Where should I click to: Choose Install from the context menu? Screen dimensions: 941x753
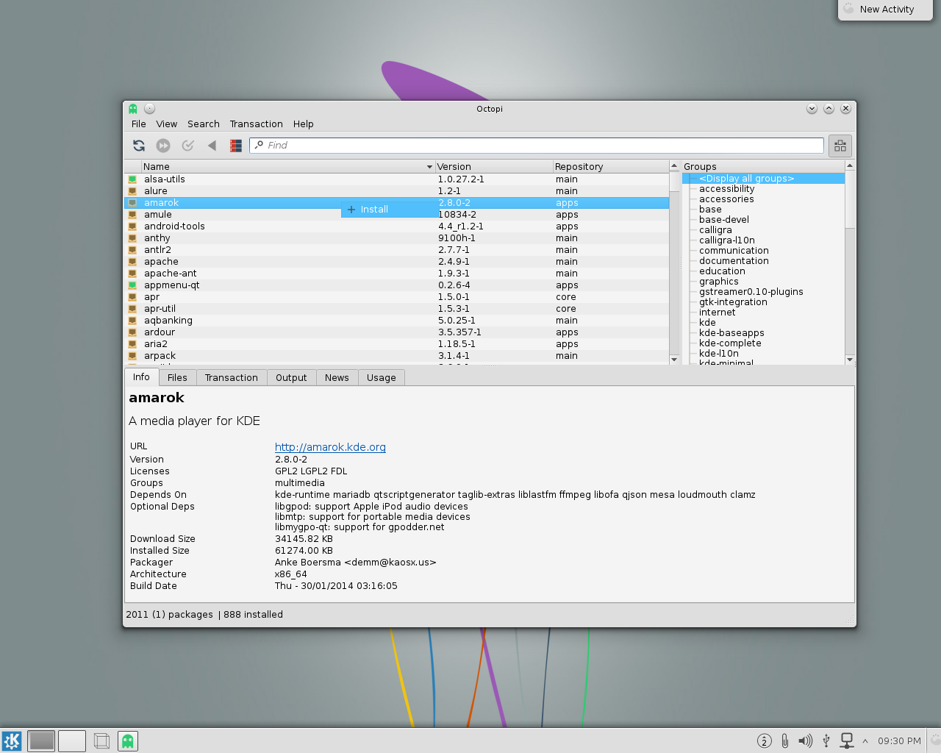(389, 210)
